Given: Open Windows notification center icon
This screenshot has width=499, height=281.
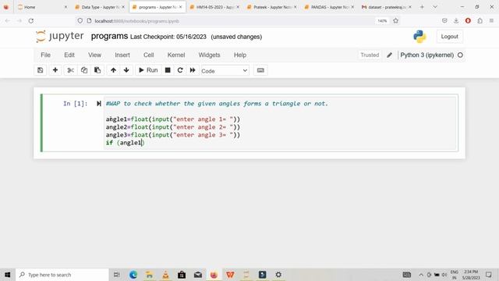Looking at the screenshot, I should point(489,275).
